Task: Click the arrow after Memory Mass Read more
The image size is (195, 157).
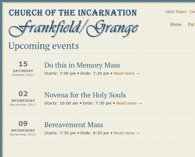Action: pos(138,73)
